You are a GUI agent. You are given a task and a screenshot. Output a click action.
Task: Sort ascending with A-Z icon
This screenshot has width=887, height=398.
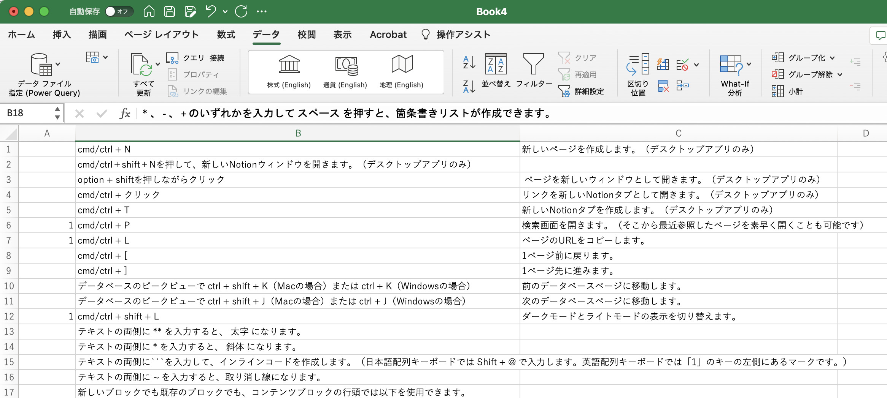point(469,62)
